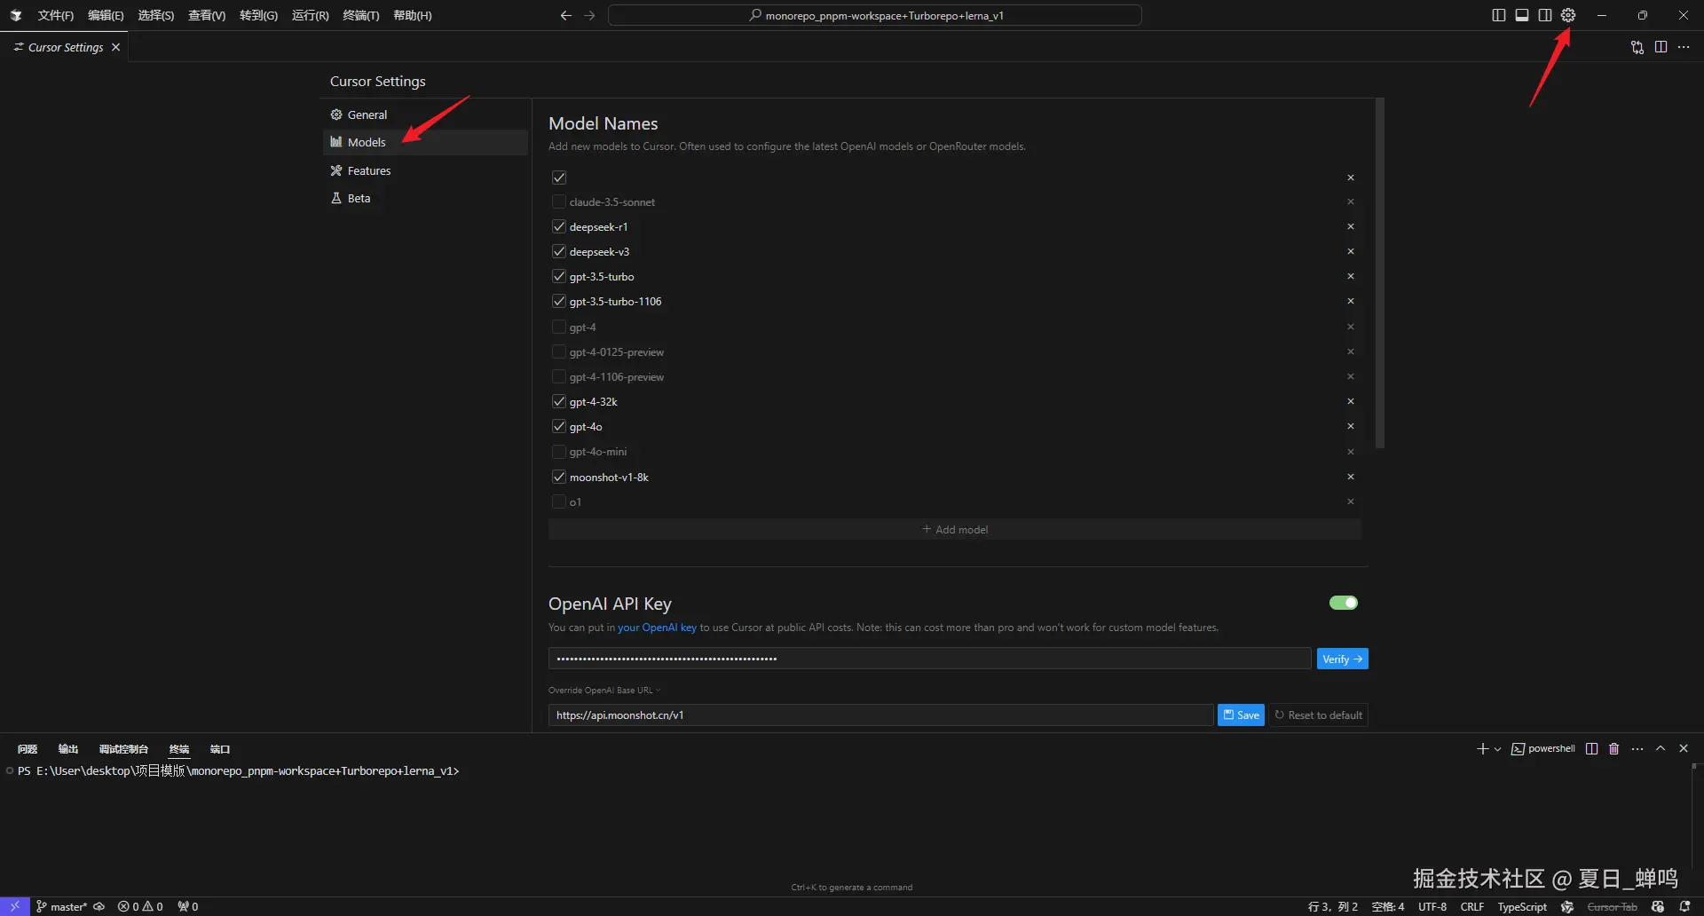This screenshot has width=1704, height=916.
Task: Open the 帮助(H) menu
Action: (x=413, y=15)
